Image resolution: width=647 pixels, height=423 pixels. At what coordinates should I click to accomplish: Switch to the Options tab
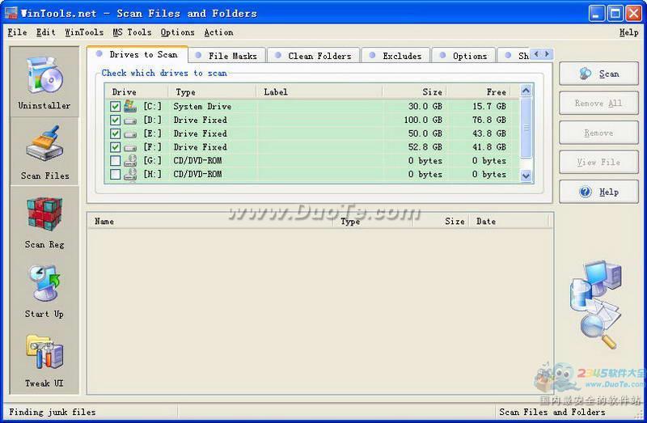click(464, 56)
